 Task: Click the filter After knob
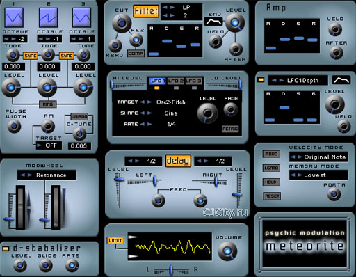point(236,49)
